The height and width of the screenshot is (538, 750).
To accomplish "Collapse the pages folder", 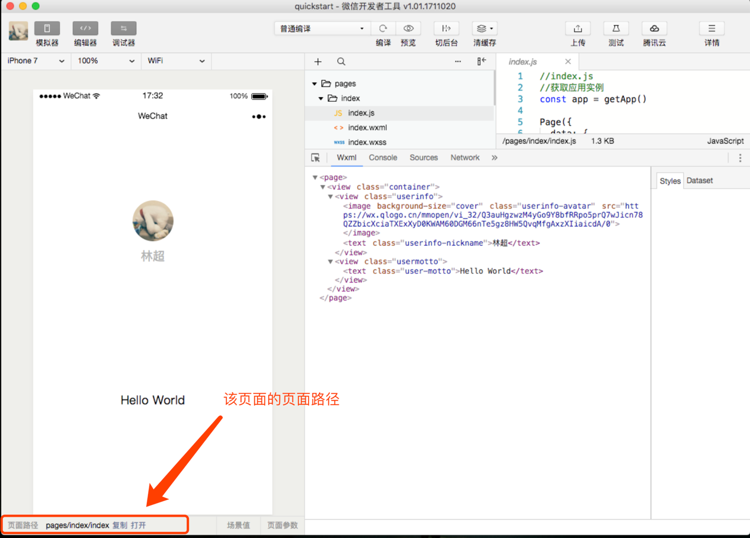I will (315, 84).
